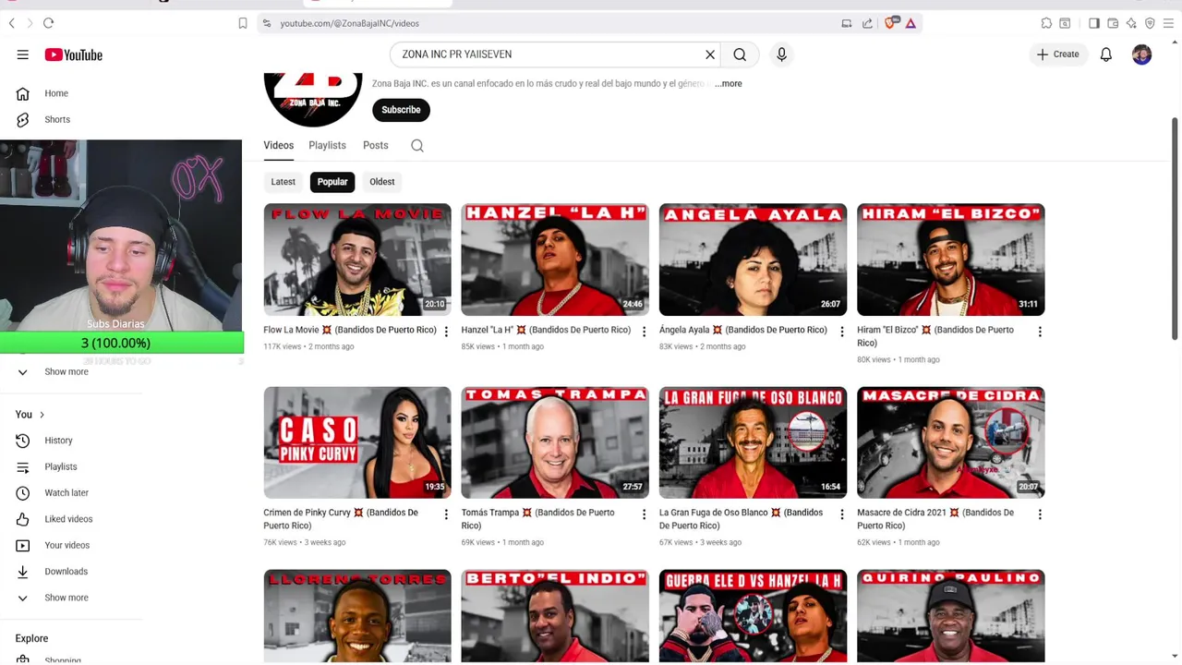This screenshot has width=1182, height=665.
Task: Open Tomás Trampa video title link
Action: (537, 519)
